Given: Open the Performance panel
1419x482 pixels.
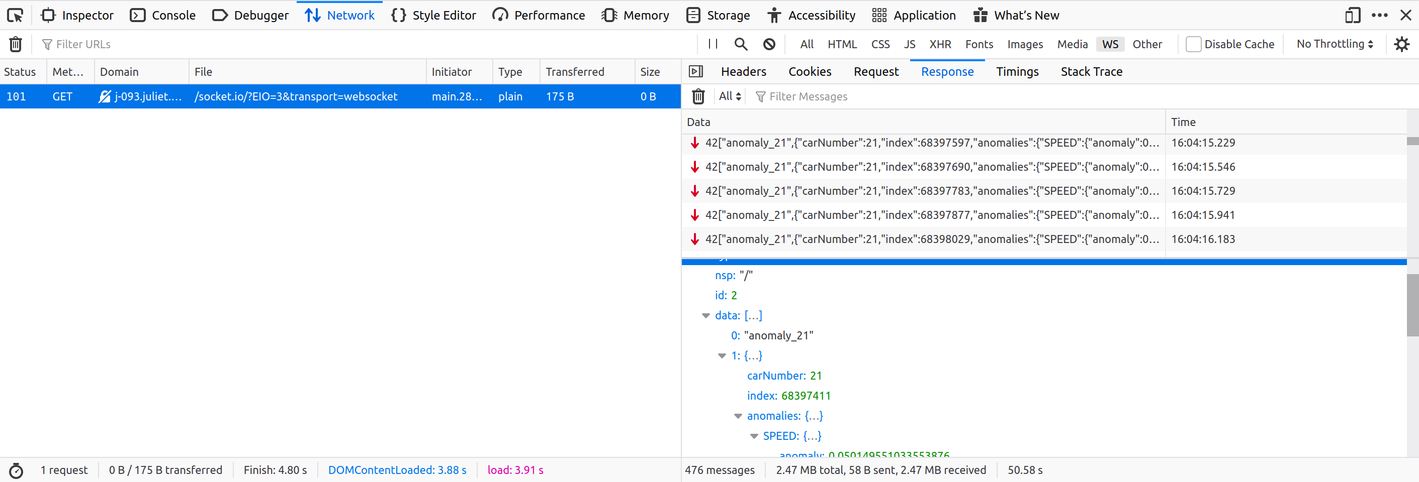Looking at the screenshot, I should click(539, 16).
